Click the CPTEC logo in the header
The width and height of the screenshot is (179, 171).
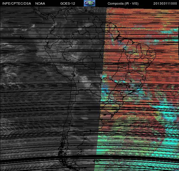tap(89, 3)
